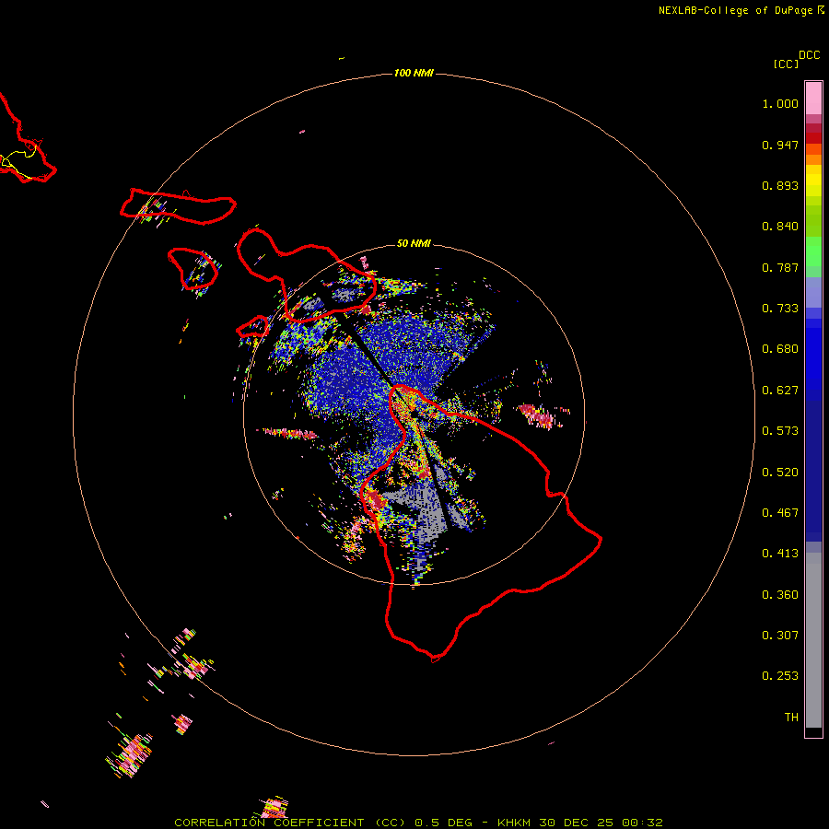Click the 100 NMI range ring label
The height and width of the screenshot is (829, 829).
[414, 73]
